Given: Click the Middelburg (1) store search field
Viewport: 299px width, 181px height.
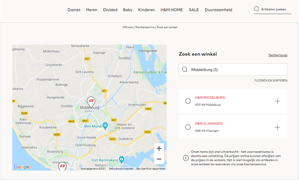Looking at the screenshot, I should pos(233,70).
